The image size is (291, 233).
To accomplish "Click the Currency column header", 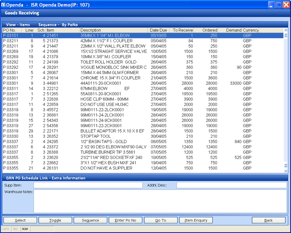I will 251,30.
